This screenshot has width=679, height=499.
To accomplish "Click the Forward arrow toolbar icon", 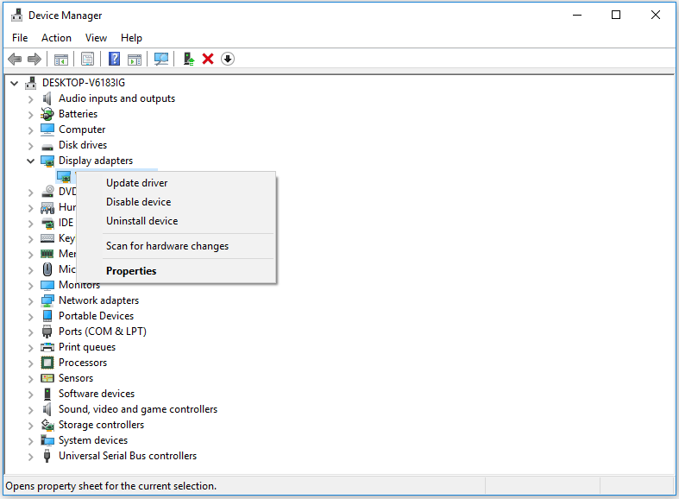I will pos(35,59).
